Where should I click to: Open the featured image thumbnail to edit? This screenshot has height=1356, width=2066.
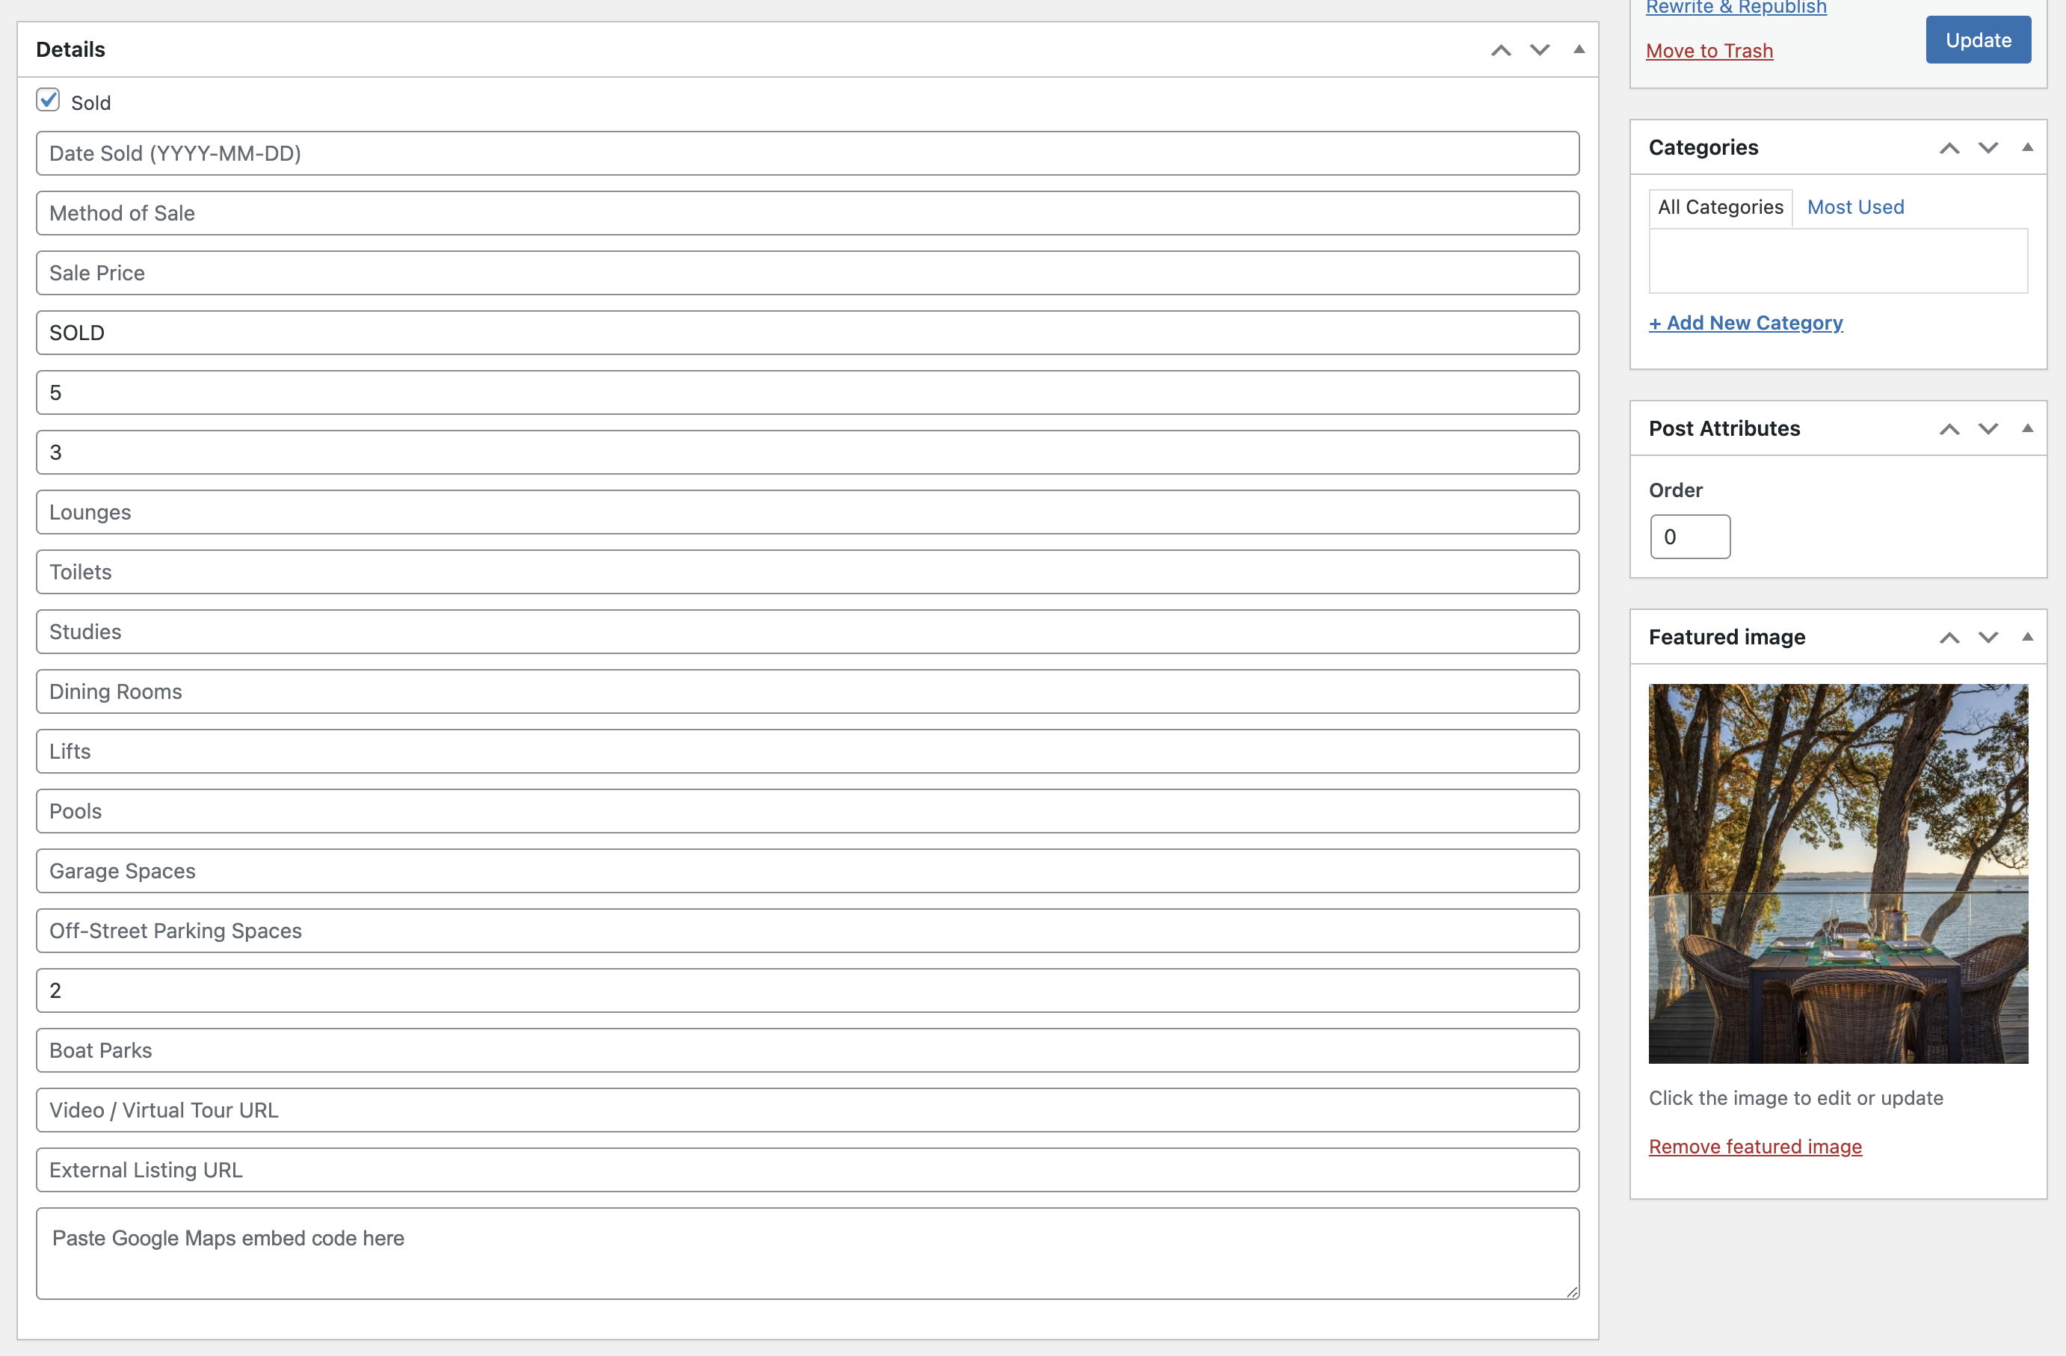tap(1839, 873)
